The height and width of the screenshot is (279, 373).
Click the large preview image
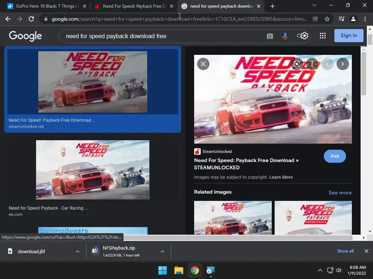[x=273, y=99]
